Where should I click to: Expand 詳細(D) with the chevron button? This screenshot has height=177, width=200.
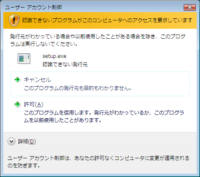[x=11, y=142]
